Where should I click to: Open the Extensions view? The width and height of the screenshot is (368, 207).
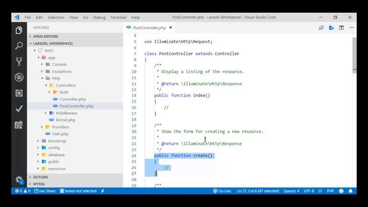coord(19,93)
